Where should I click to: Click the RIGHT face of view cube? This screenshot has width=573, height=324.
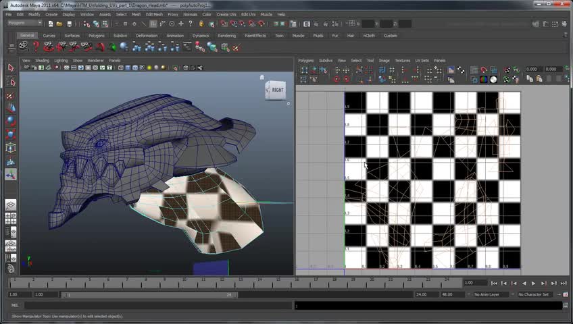277,90
